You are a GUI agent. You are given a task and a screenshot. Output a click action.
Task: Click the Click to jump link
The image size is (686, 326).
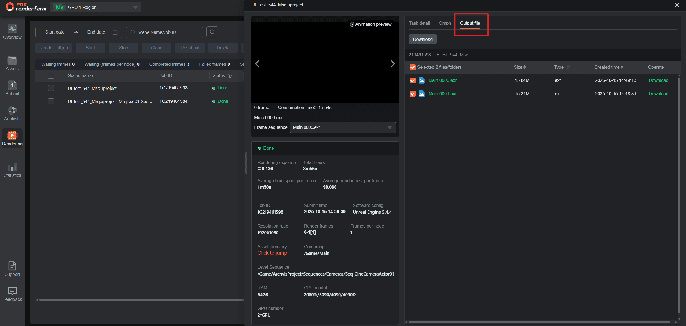[x=272, y=253]
